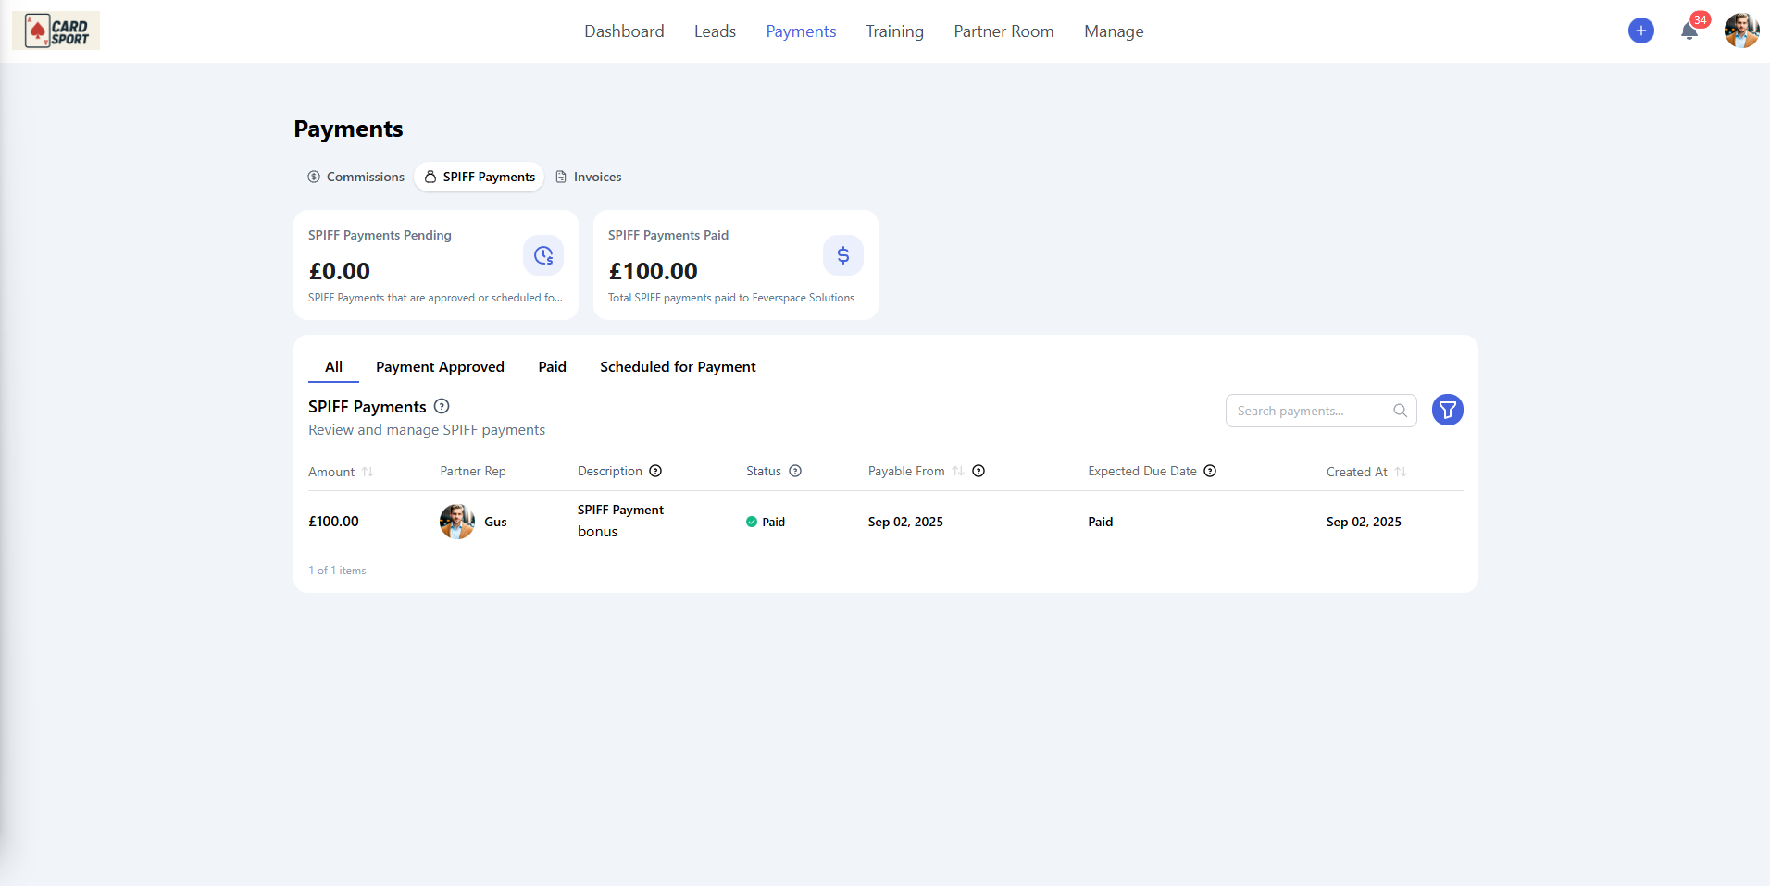This screenshot has height=886, width=1770.
Task: Sort by Created At column arrows
Action: click(x=1401, y=472)
